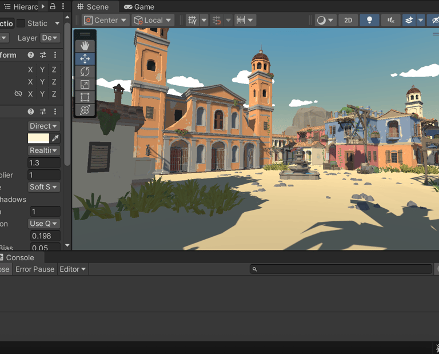Click the Hierarchy panel lock icon
Viewport: 439px width, 354px height.
tap(53, 6)
